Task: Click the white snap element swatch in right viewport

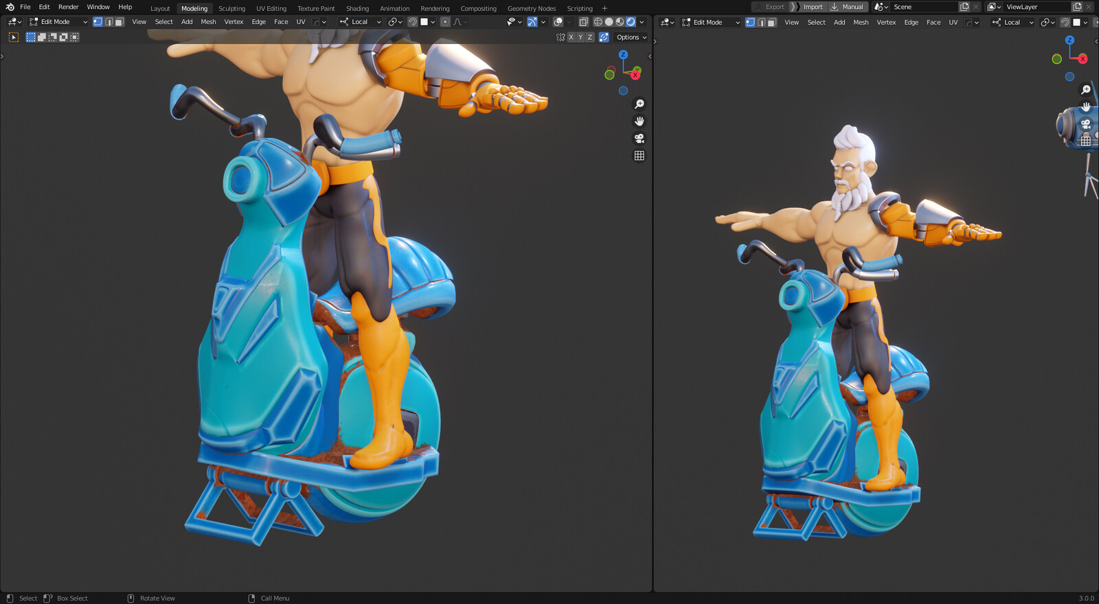Action: 1076,22
